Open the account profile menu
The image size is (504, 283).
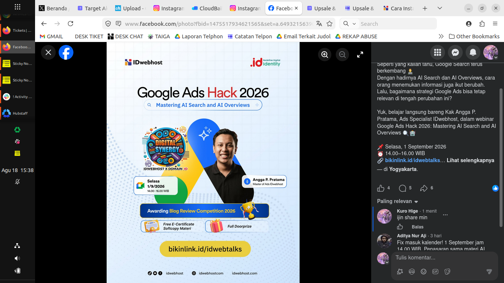click(491, 53)
